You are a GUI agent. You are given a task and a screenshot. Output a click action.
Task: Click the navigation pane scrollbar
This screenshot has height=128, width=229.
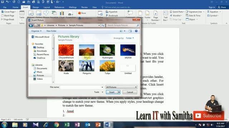[53, 49]
